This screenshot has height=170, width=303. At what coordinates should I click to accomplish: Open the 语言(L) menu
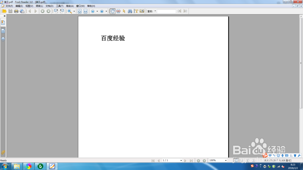click(x=39, y=6)
